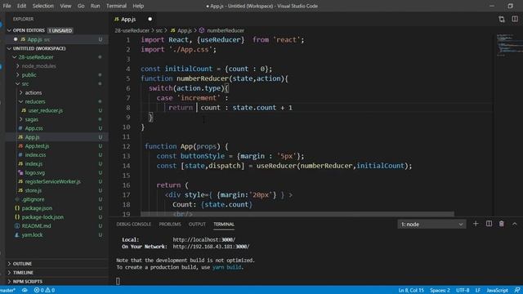Screen dimensions: 523x294
Task: Open the Run menu
Action: pyautogui.click(x=95, y=6)
